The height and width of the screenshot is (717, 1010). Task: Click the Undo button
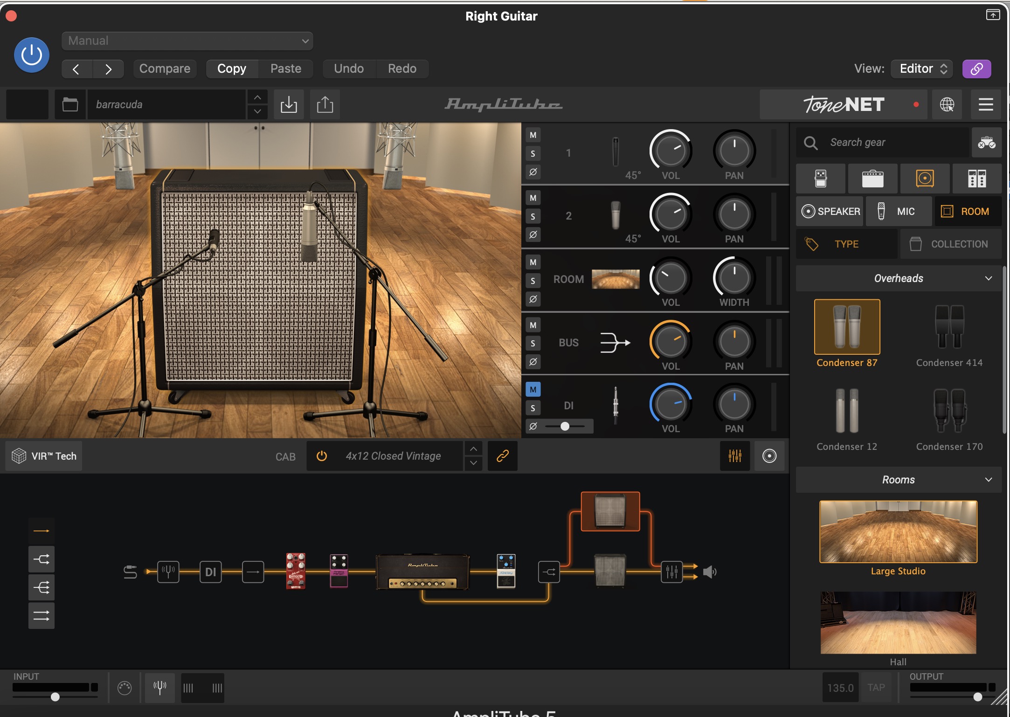point(349,69)
